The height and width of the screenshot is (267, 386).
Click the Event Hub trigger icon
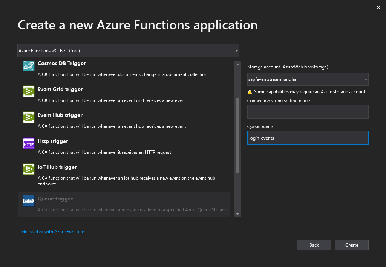click(x=29, y=117)
